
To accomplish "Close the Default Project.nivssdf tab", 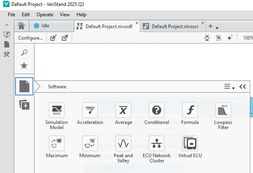I will point(137,23).
